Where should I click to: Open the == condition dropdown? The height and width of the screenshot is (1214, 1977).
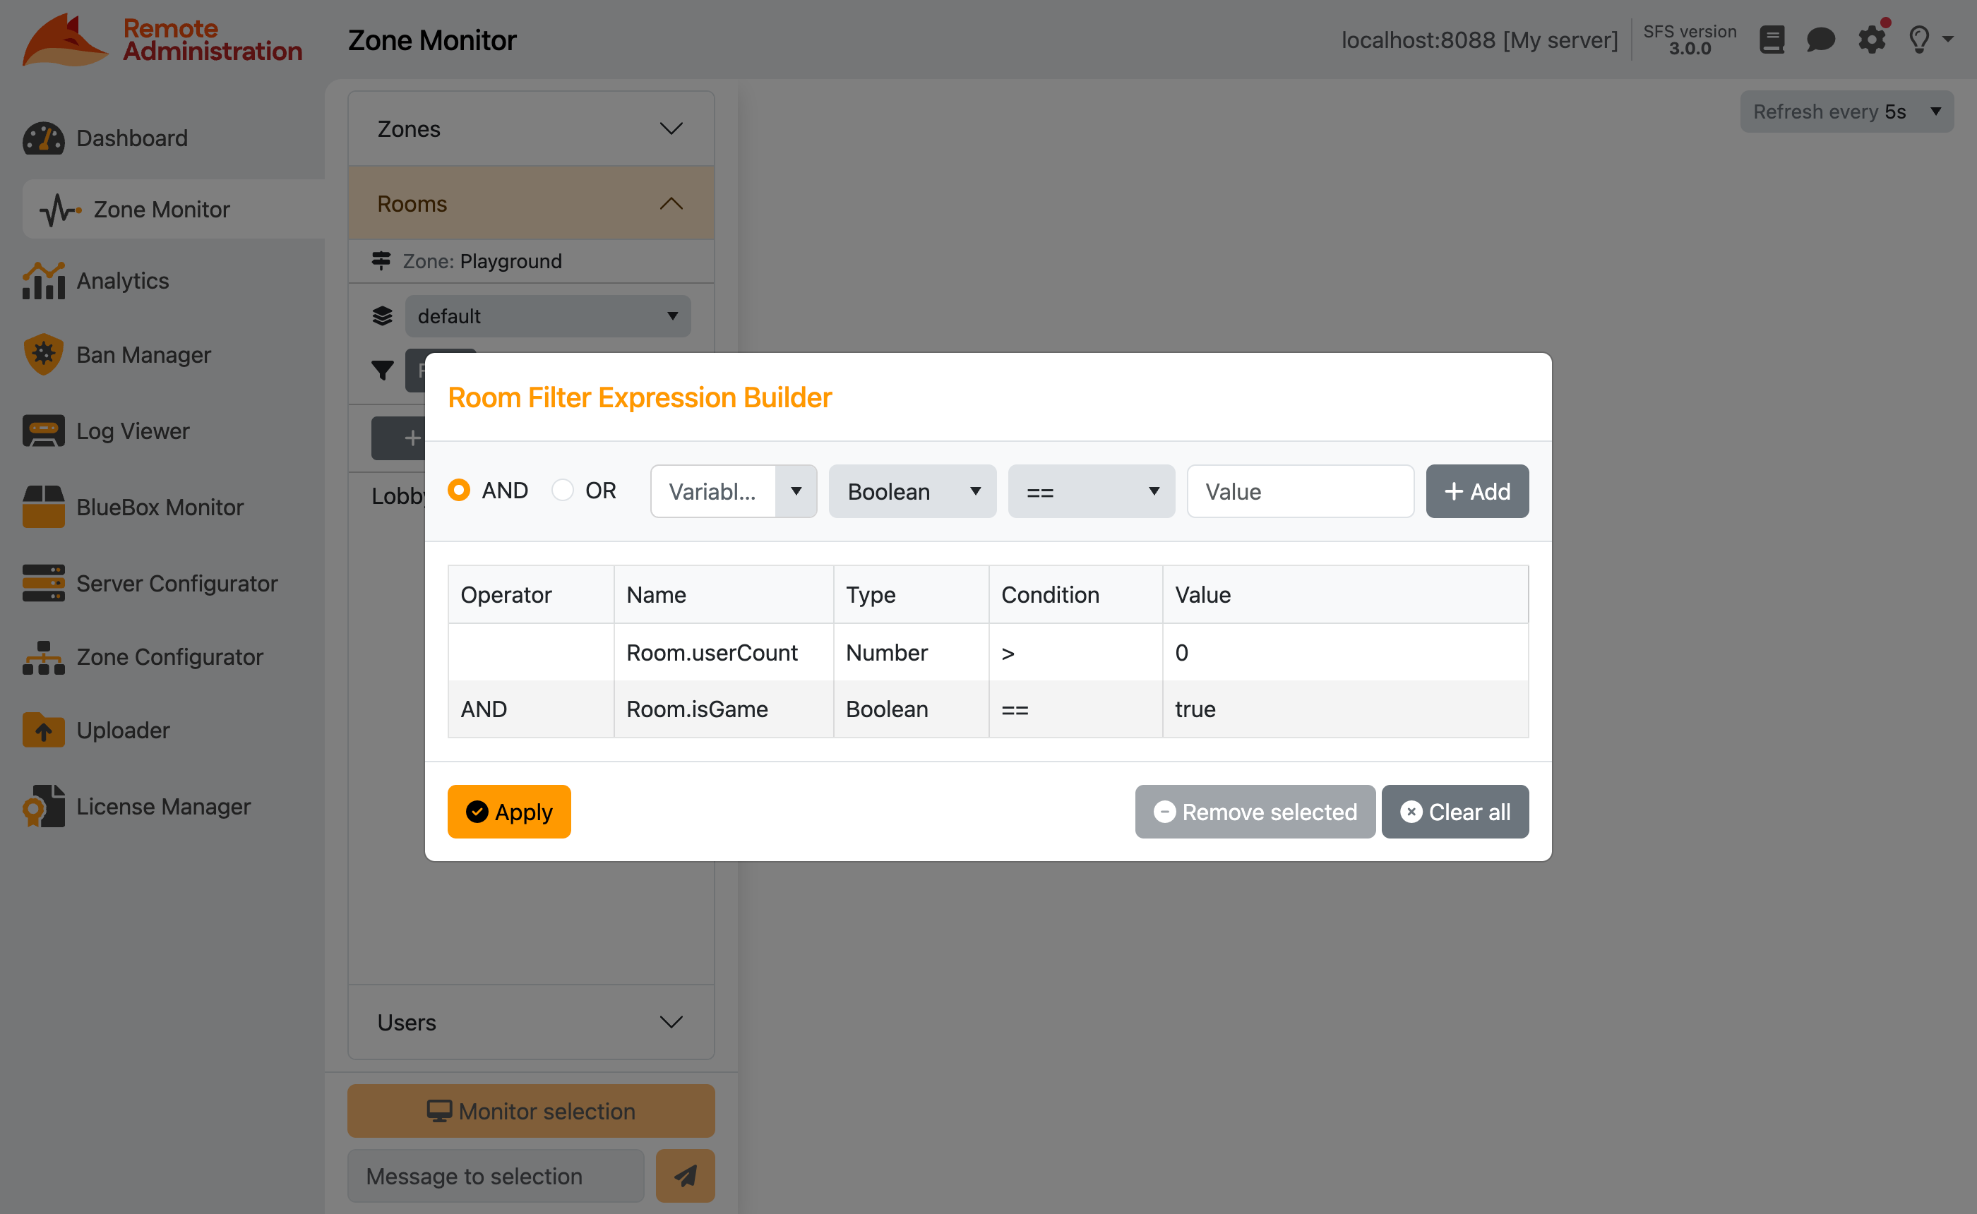tap(1092, 491)
